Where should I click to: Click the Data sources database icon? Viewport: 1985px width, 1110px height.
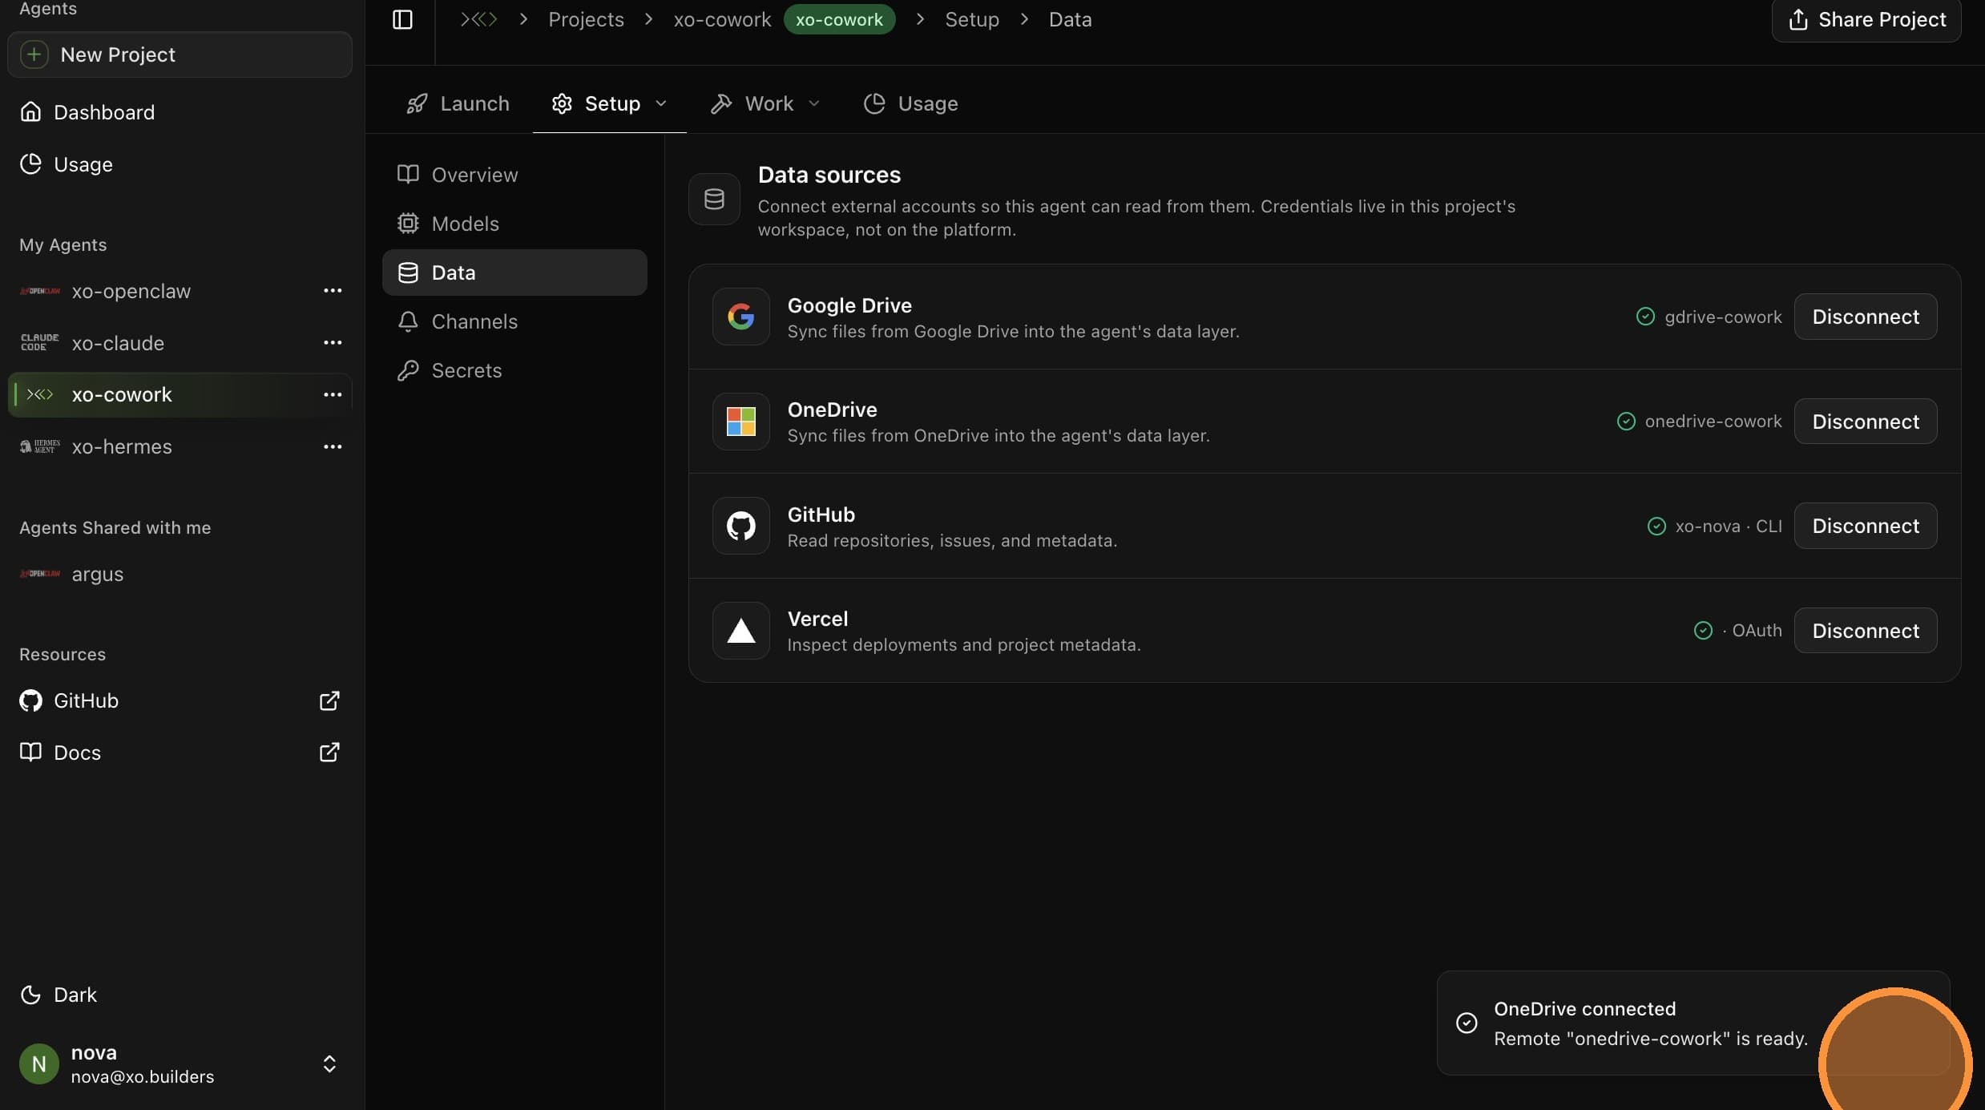coord(714,199)
